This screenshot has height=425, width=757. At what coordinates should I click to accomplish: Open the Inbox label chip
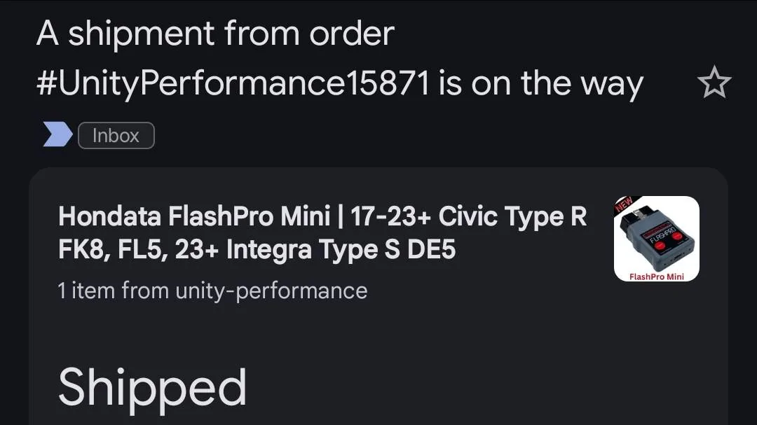(116, 135)
